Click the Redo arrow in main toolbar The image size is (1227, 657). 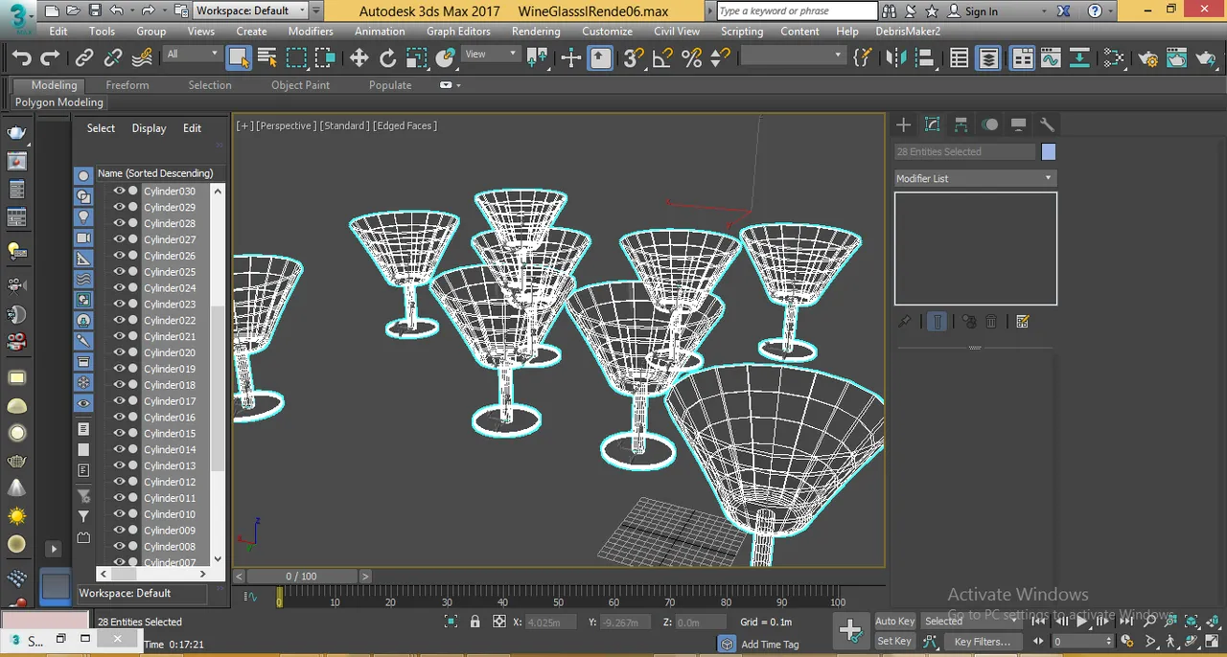coord(49,58)
